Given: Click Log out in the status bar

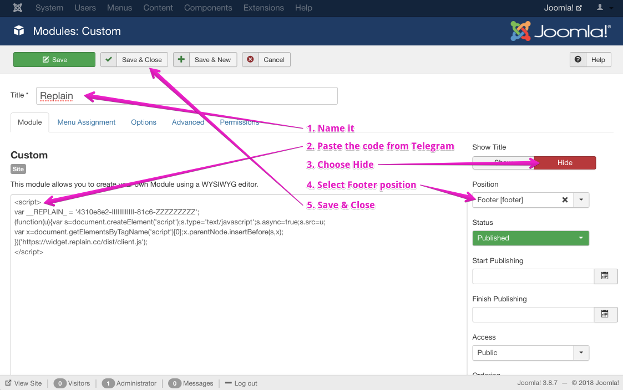Looking at the screenshot, I should [x=241, y=383].
